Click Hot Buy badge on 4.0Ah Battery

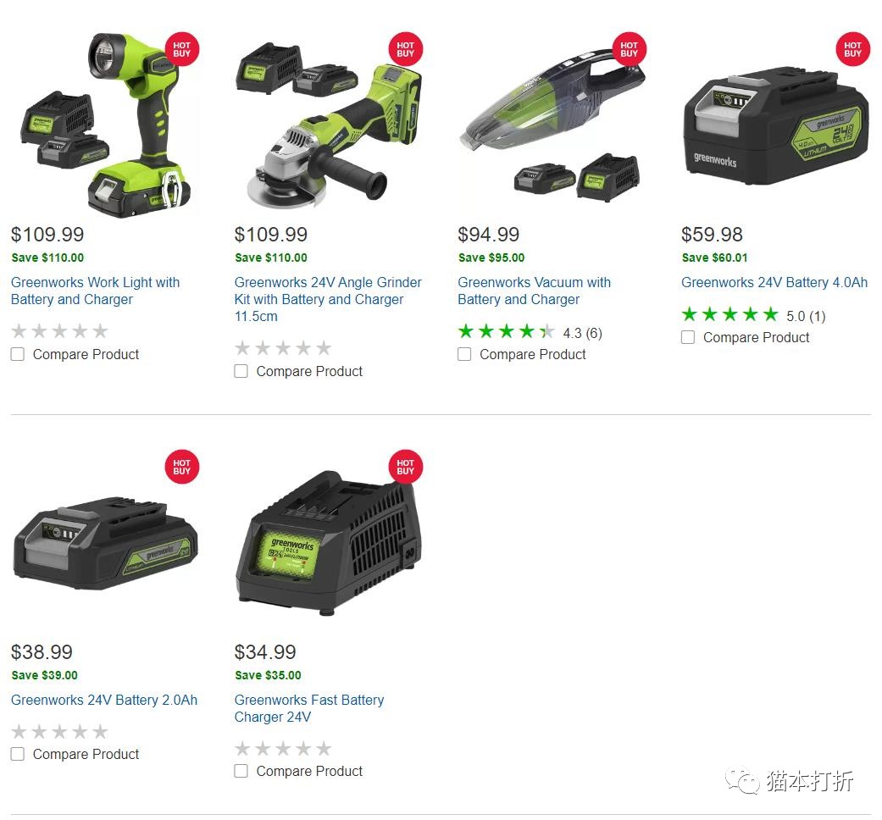coord(852,49)
